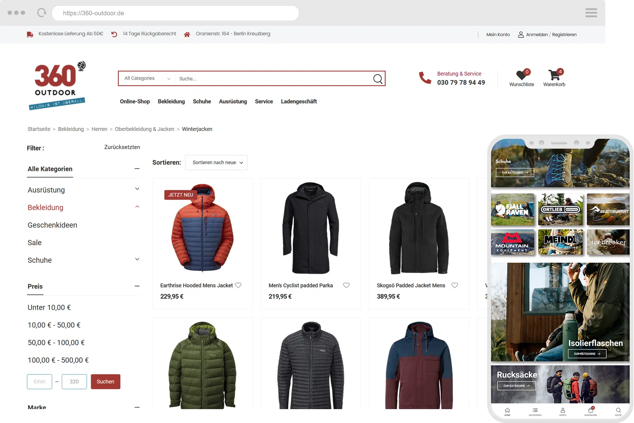Open the Bekleidung navigation menu
The width and height of the screenshot is (634, 423).
click(171, 101)
